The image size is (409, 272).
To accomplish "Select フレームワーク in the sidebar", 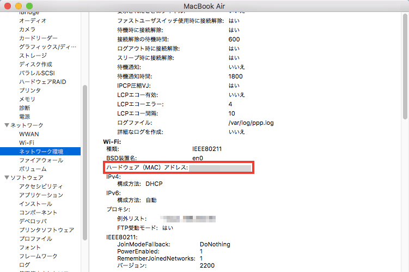I will (38, 256).
